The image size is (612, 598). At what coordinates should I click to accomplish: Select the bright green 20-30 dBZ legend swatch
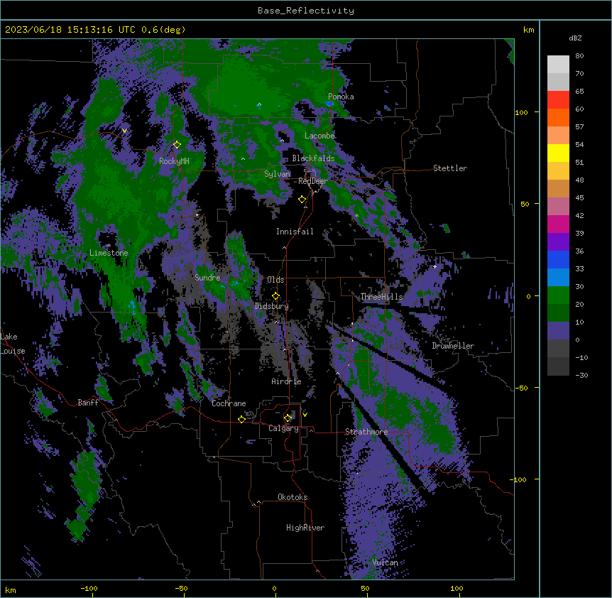point(558,295)
